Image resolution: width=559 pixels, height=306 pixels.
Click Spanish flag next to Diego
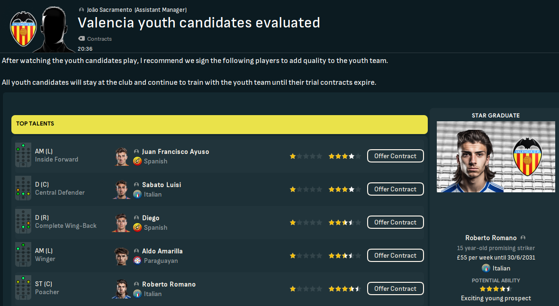(x=137, y=227)
